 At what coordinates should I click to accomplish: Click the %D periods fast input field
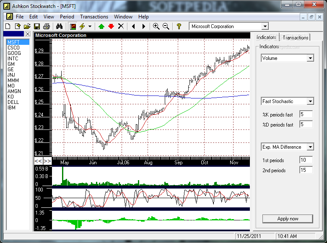click(x=306, y=124)
